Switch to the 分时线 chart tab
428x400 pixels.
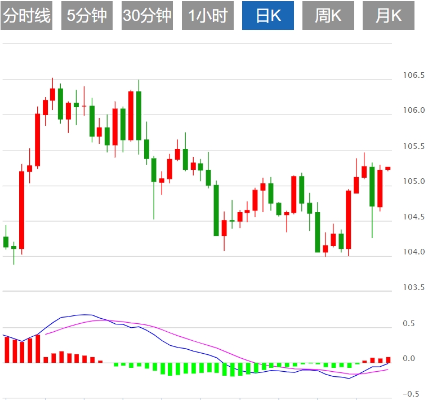[26, 15]
